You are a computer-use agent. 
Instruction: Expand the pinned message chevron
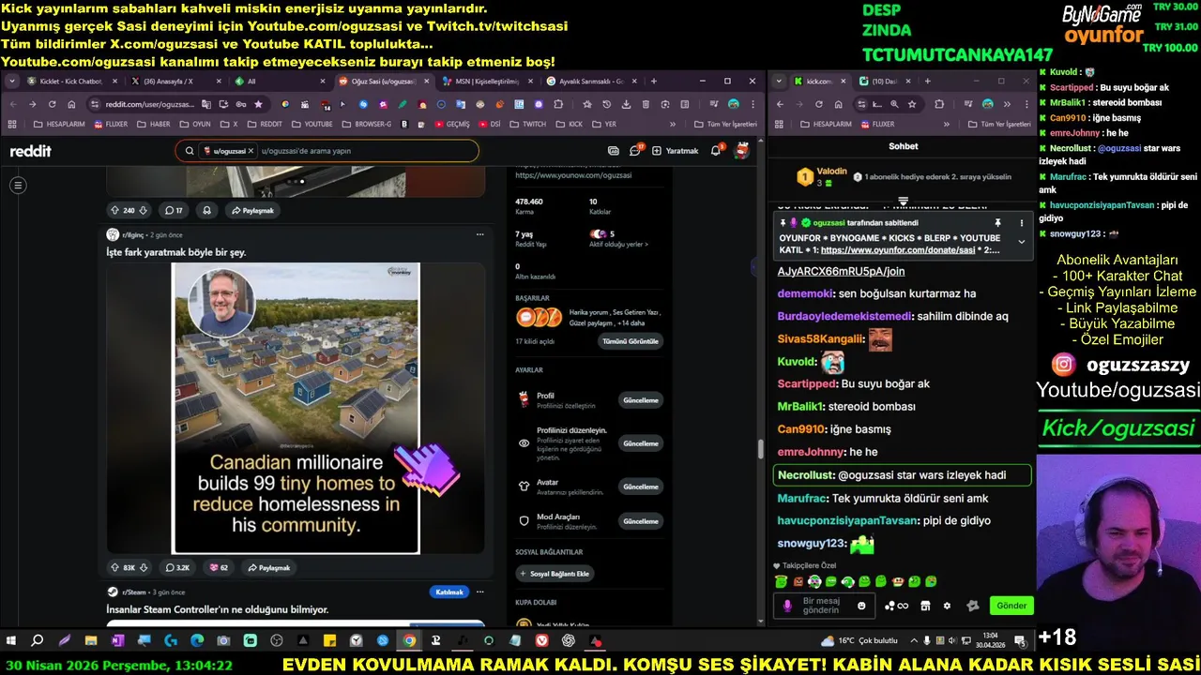1021,242
